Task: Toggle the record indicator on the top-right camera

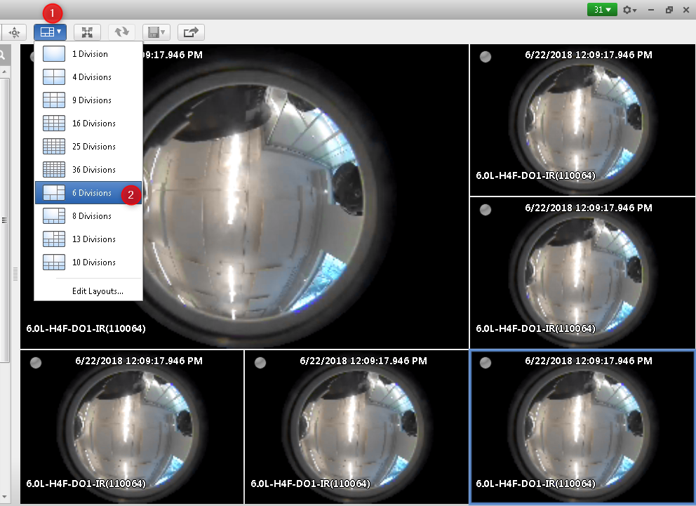Action: (486, 57)
